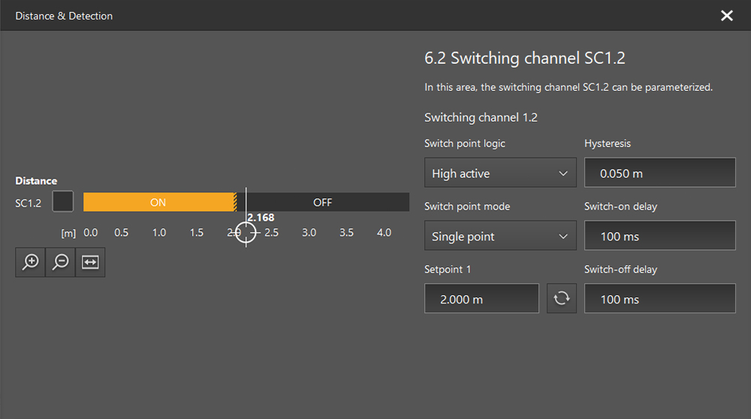
Task: Click the orange ON range bar
Action: (158, 202)
